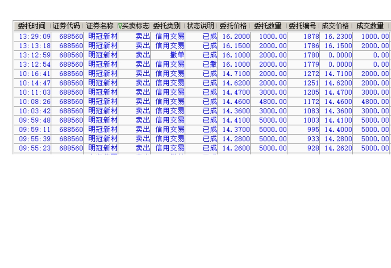Click filled quantity 1000.00 in 成交数量 column
391x268 pixels.
(375, 36)
